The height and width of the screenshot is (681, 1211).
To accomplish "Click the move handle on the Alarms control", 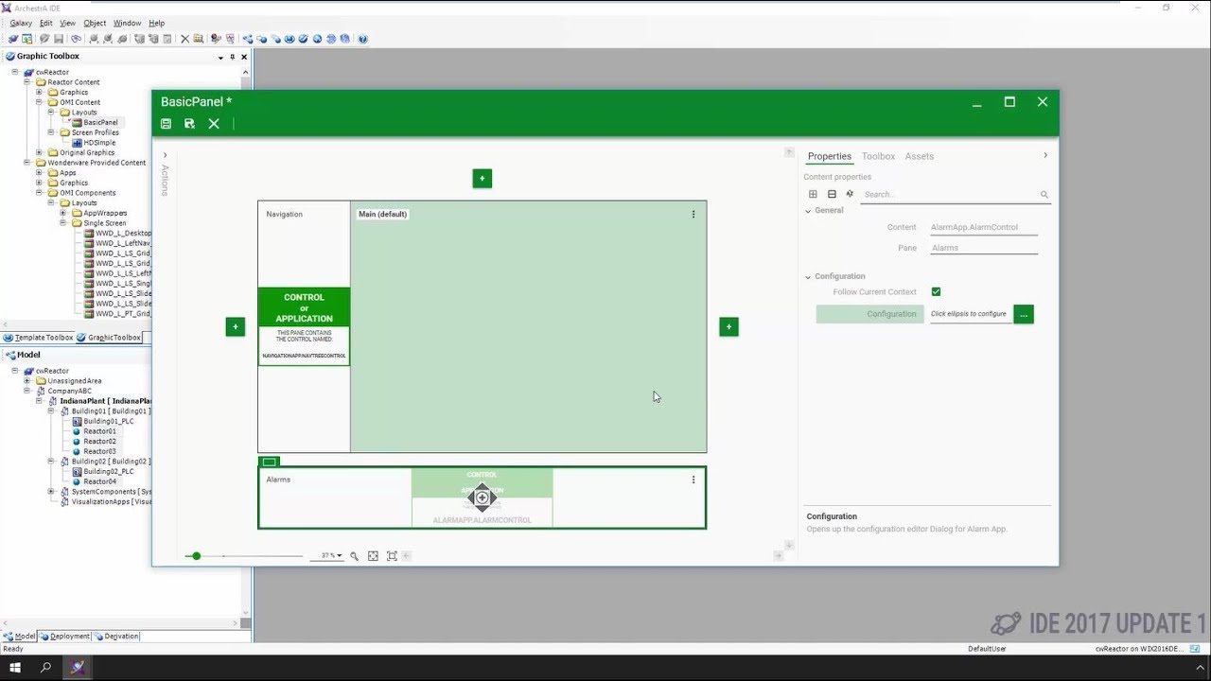I will (482, 498).
